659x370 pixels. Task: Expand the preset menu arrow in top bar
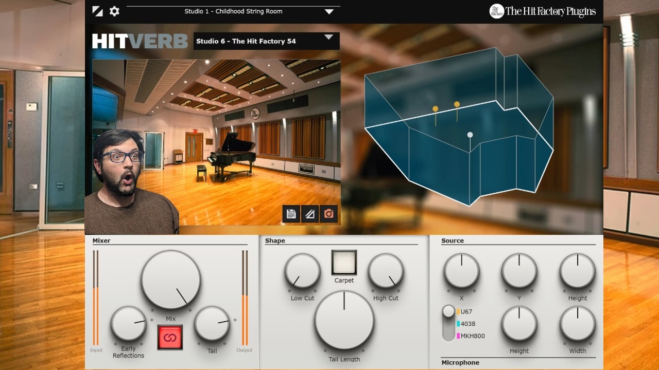(x=329, y=12)
